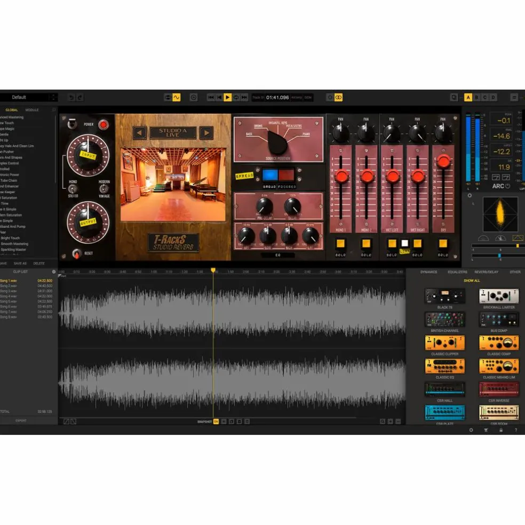The width and height of the screenshot is (525, 525).
Task: Toggle the white link button between wet channels
Action: tap(404, 243)
